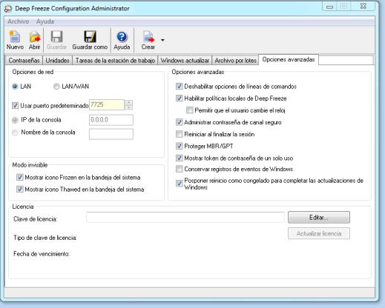
Task: Minimize the Deep Freeze window
Action: point(330,7)
